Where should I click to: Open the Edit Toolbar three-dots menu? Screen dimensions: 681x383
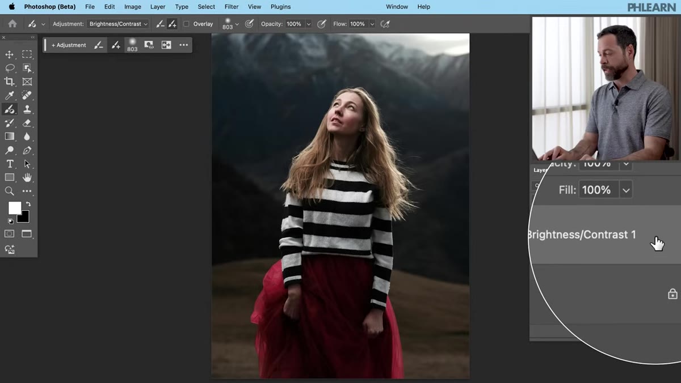[x=27, y=191]
